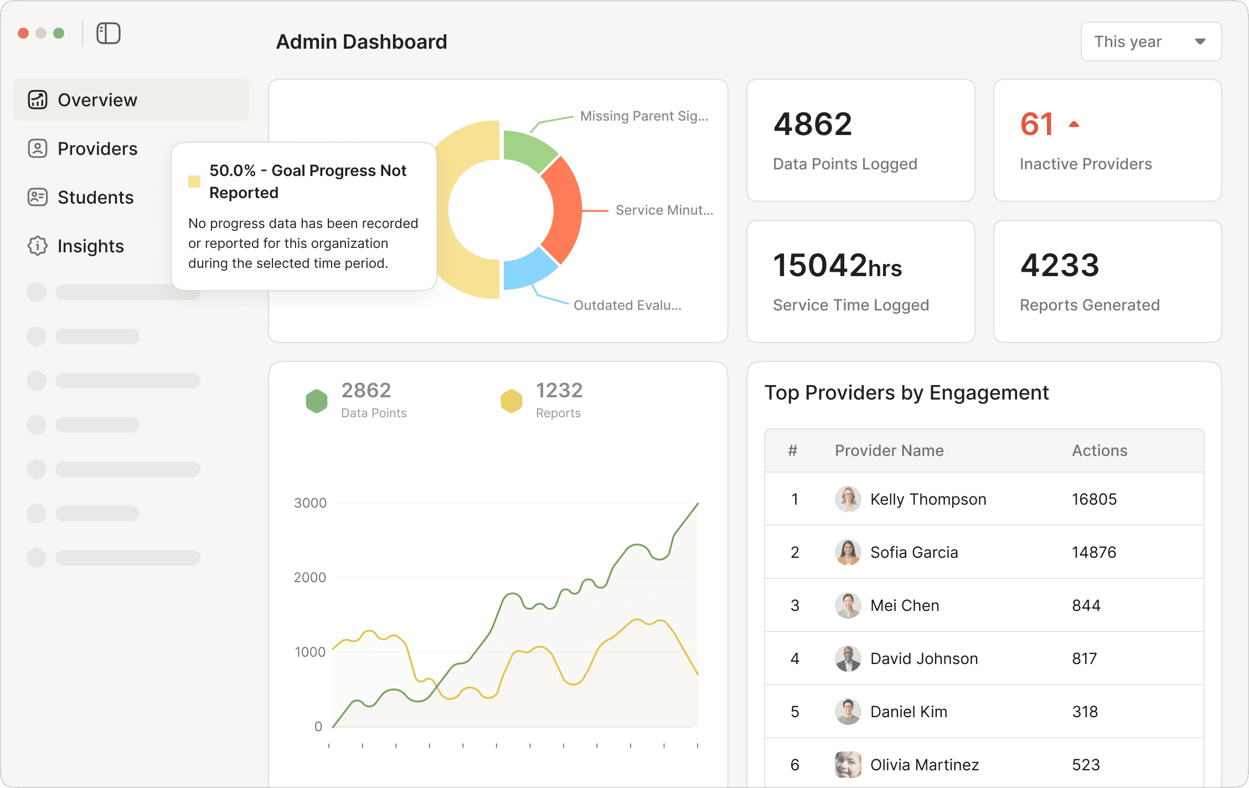
Task: Select the 61 Inactive Providers card
Action: coord(1107,141)
